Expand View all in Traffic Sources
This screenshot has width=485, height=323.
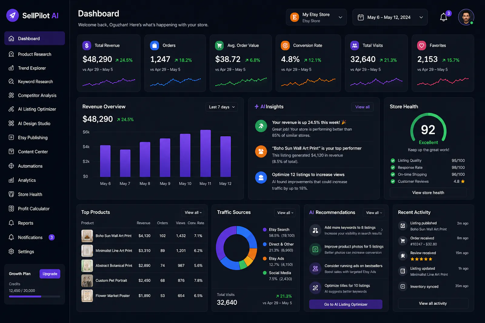click(x=285, y=213)
